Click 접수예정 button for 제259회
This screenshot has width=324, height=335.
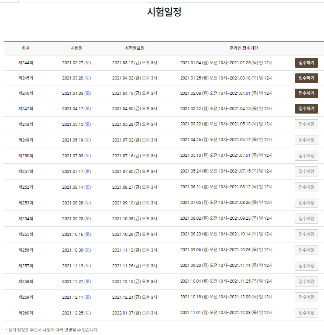tap(306, 297)
